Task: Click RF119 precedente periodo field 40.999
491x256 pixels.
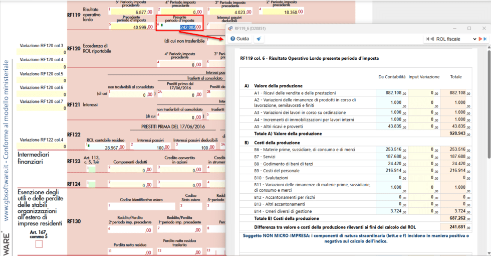Action: pos(131,27)
